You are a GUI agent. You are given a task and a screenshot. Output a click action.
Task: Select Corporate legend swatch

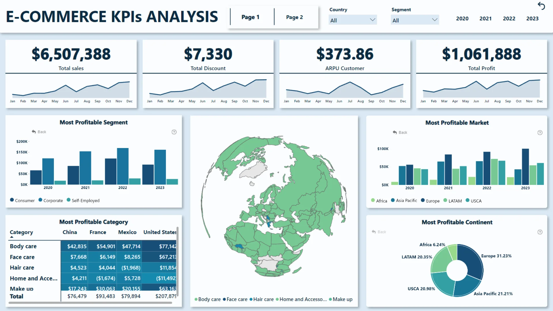40,200
